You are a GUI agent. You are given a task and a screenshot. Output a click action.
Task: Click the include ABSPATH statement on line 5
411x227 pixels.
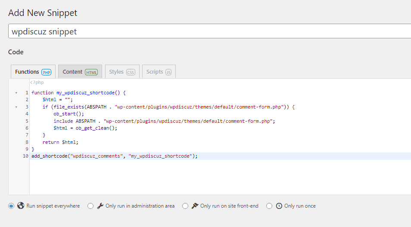click(164, 121)
